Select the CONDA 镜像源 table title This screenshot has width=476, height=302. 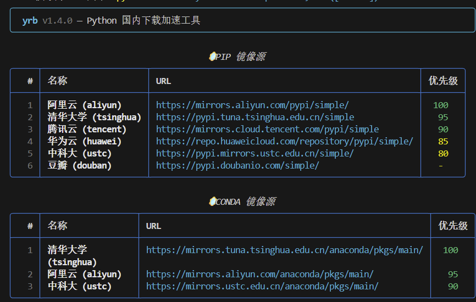click(246, 202)
